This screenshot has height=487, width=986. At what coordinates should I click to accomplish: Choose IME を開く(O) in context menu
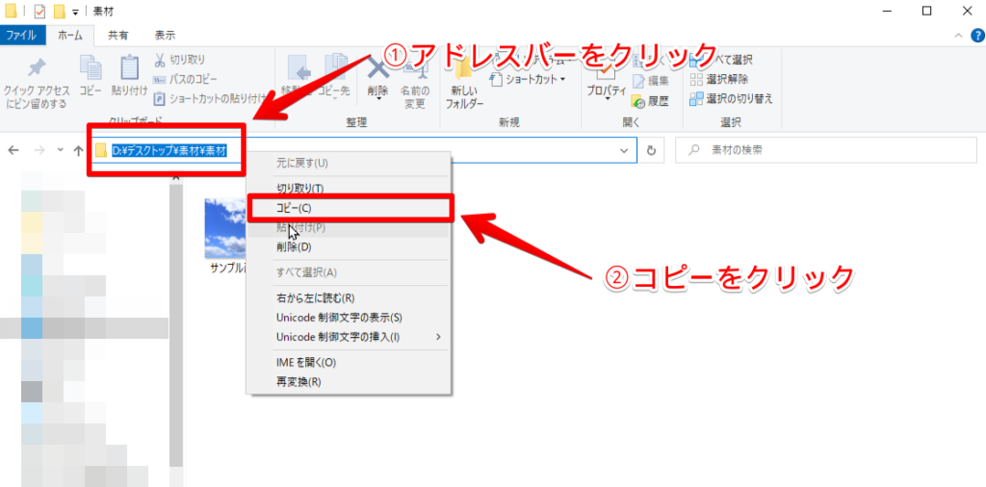349,363
